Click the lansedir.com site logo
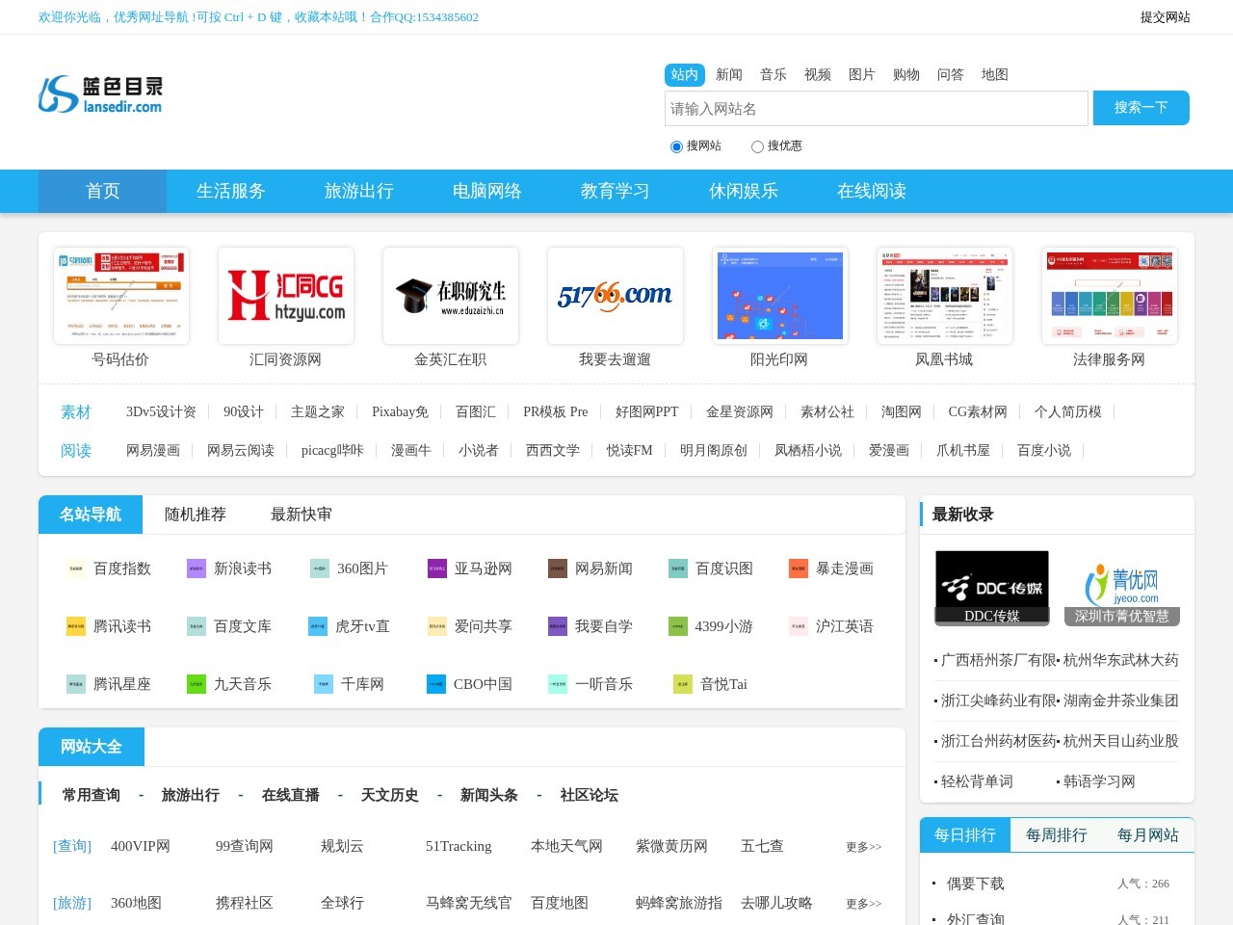Screen dimensions: 1233x925 click(x=100, y=94)
